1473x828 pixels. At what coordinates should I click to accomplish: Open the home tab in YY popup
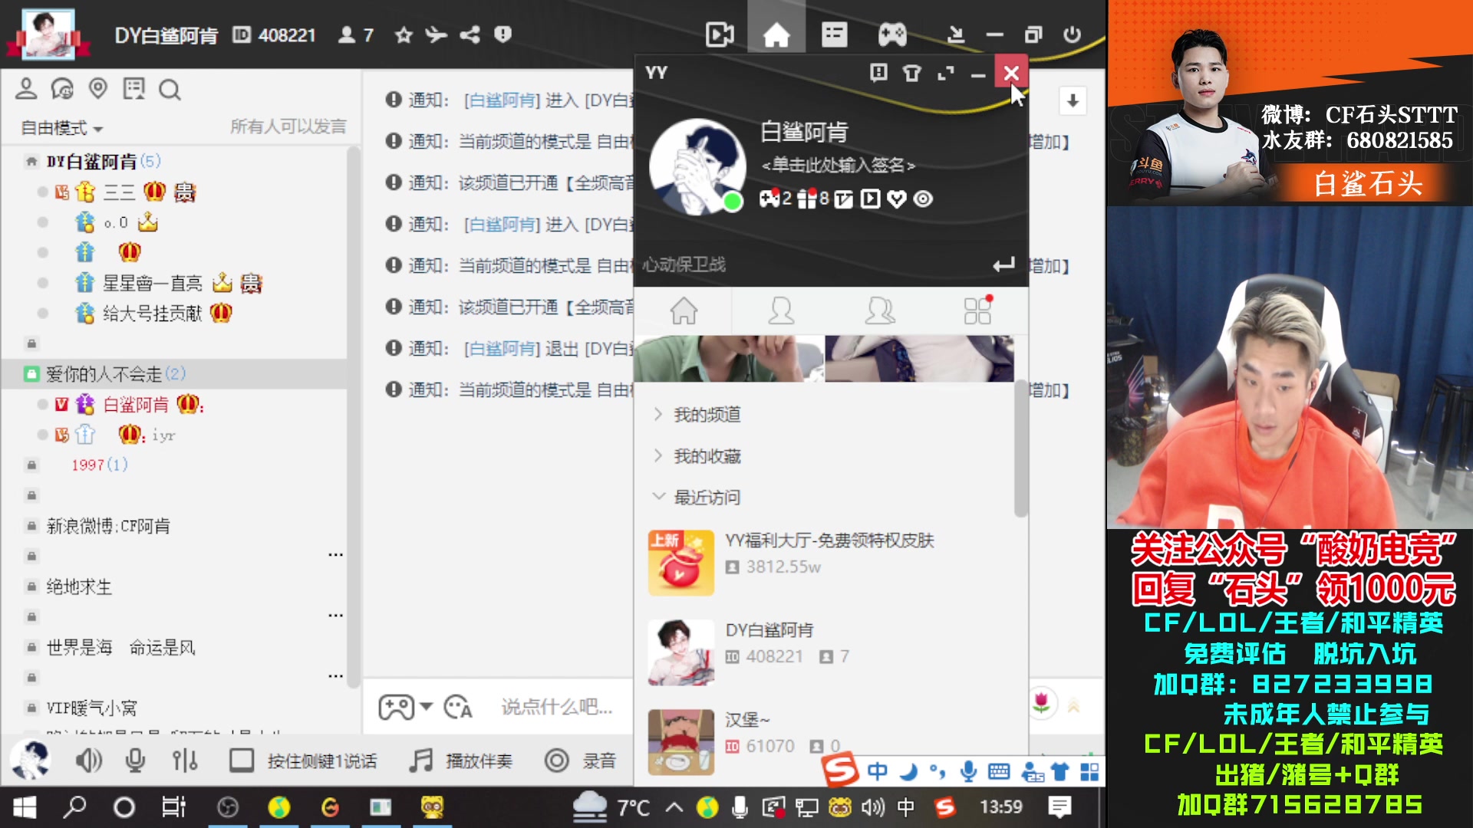(684, 310)
